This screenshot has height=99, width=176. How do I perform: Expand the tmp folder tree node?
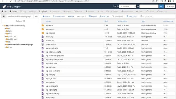[5, 47]
